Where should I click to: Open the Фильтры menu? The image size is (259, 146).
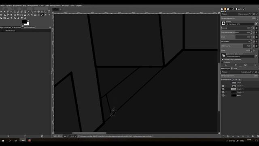66,6
